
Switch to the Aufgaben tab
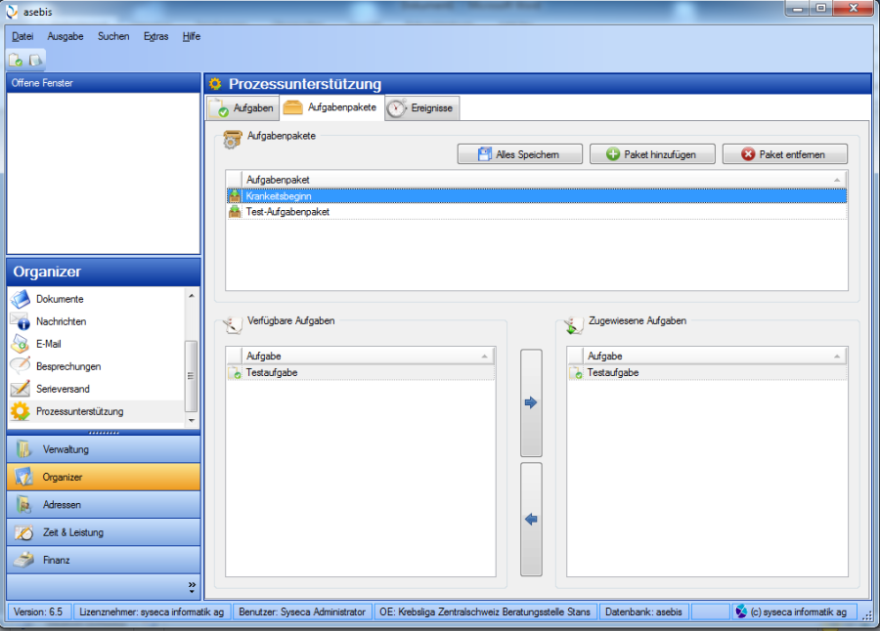point(242,108)
